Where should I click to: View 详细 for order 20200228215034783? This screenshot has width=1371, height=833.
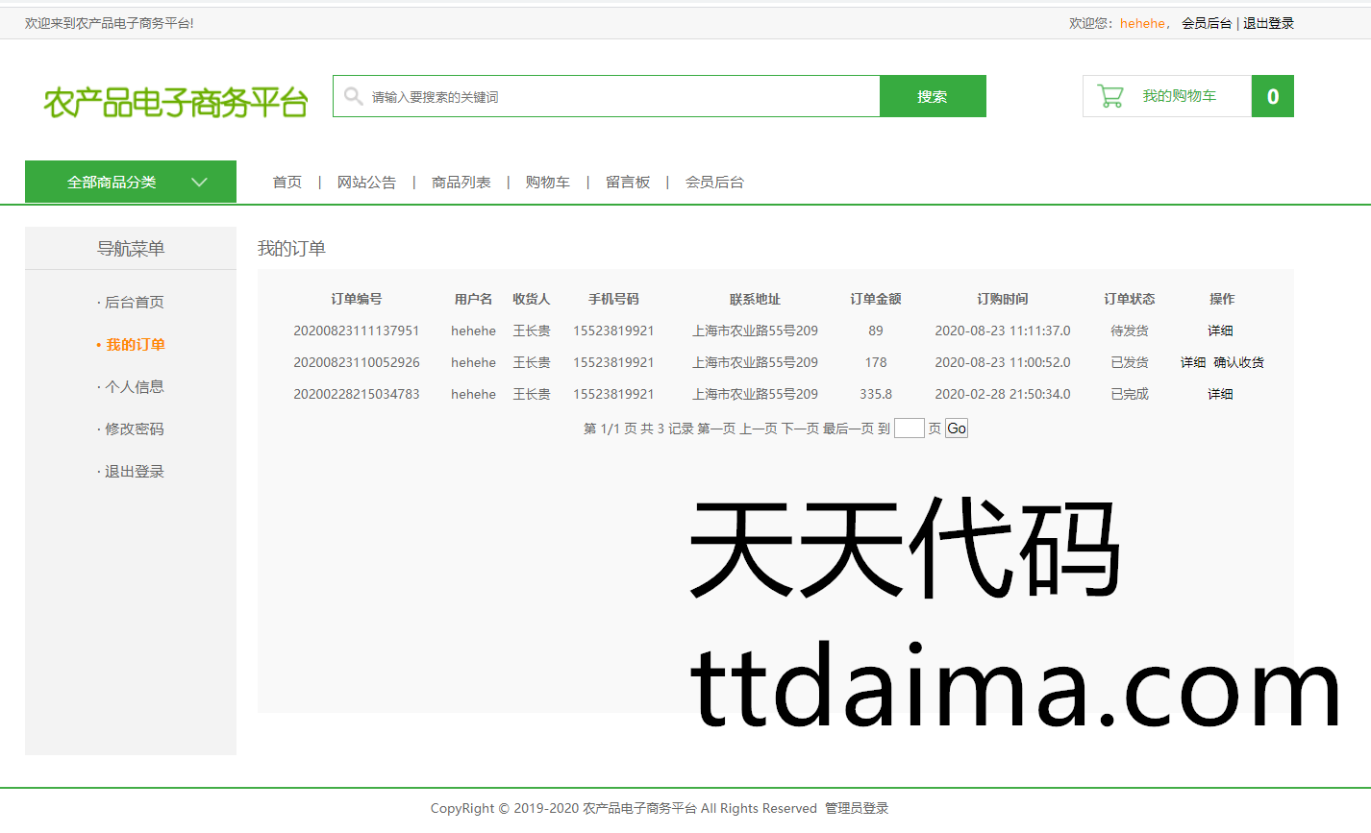coord(1220,394)
